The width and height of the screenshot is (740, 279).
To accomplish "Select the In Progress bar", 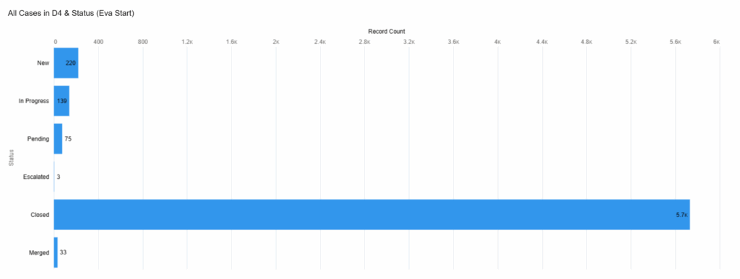I will click(61, 101).
